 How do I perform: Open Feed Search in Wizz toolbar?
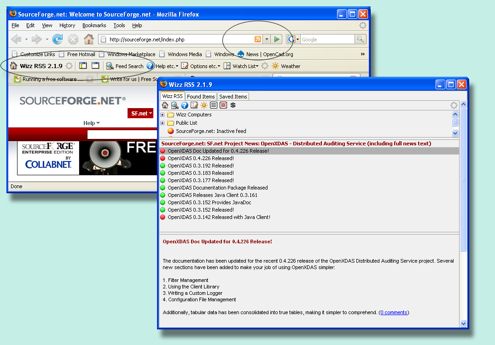(125, 66)
